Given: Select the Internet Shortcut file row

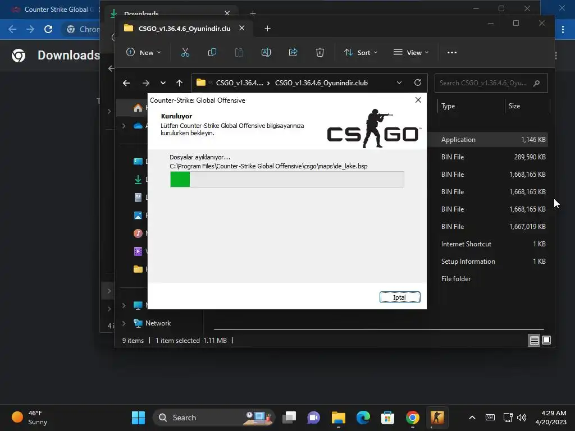Looking at the screenshot, I should (x=487, y=244).
